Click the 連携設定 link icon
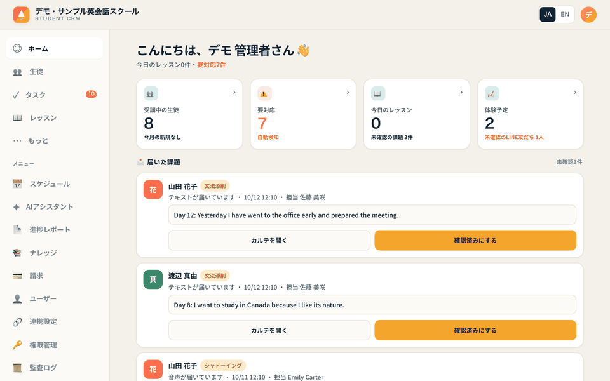The image size is (610, 381). pos(17,322)
